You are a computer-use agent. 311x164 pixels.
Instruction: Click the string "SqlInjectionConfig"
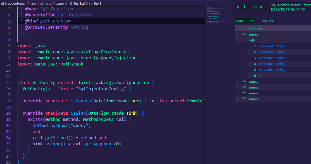[101, 89]
